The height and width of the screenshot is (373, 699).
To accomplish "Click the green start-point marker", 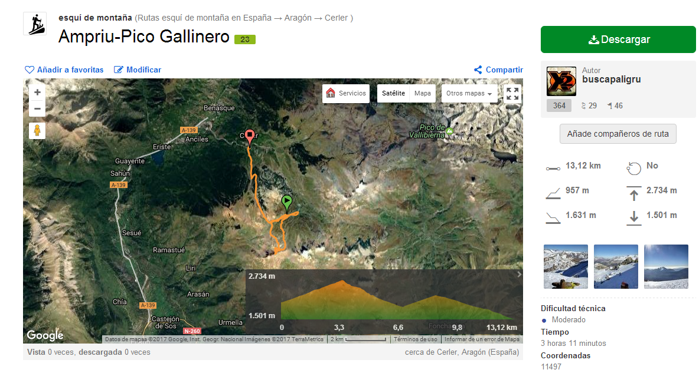I will click(287, 203).
